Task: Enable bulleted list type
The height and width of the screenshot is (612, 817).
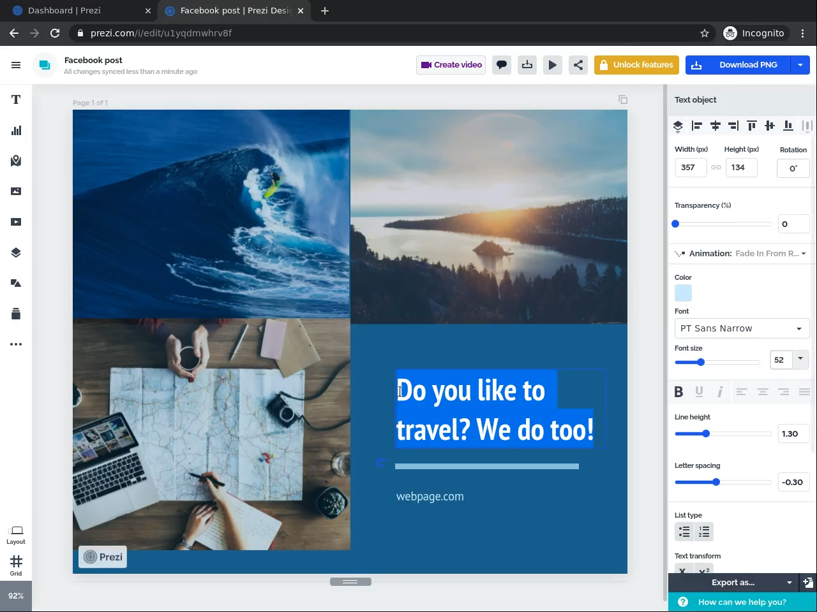Action: pyautogui.click(x=684, y=532)
